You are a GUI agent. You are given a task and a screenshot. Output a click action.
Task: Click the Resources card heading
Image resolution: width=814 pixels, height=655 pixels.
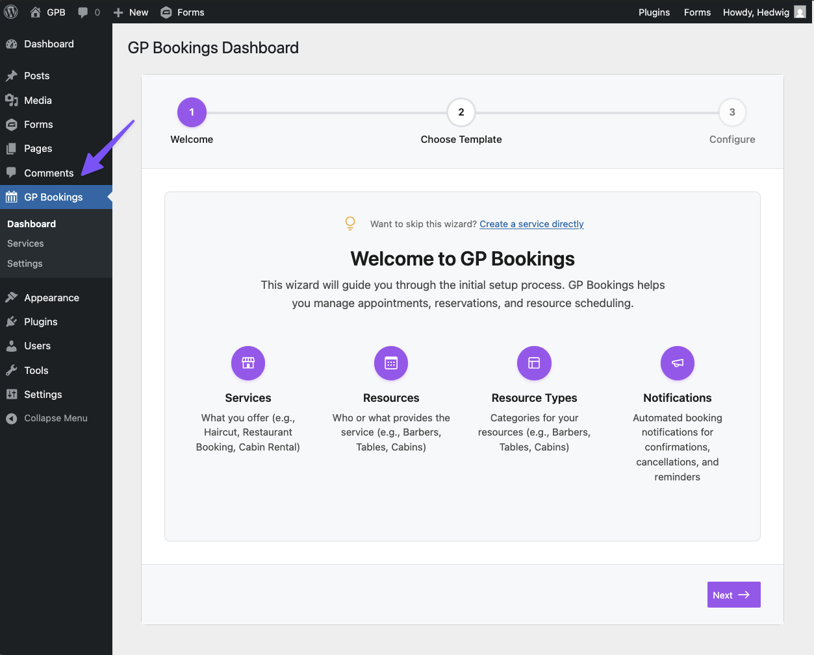click(x=391, y=398)
